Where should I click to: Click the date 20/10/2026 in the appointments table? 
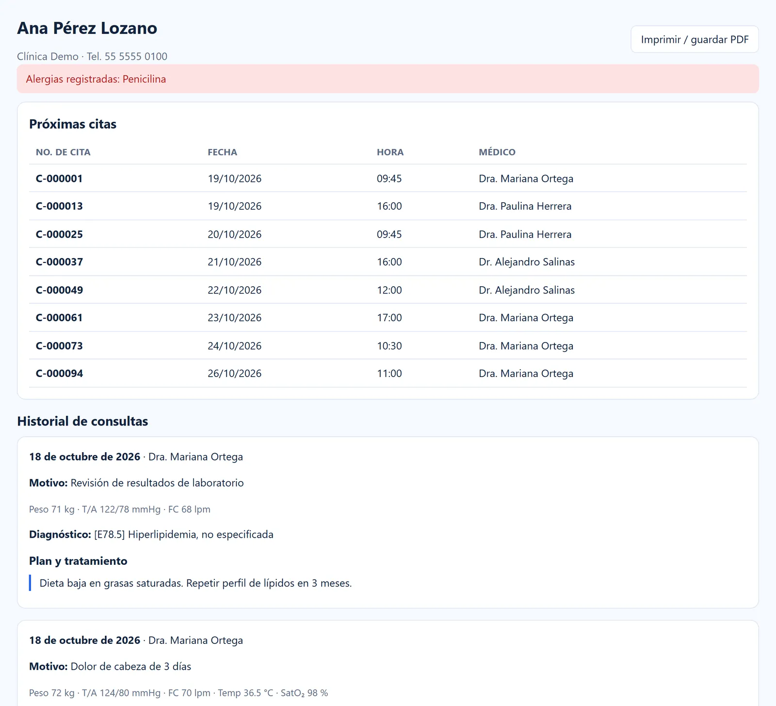pos(235,234)
